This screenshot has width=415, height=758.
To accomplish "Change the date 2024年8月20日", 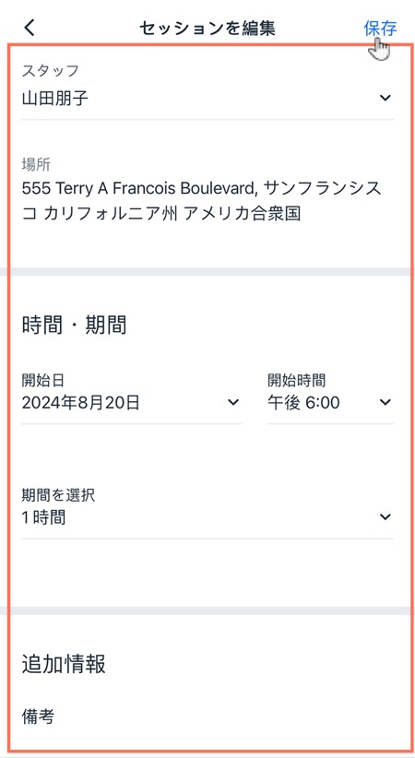I will 81,402.
